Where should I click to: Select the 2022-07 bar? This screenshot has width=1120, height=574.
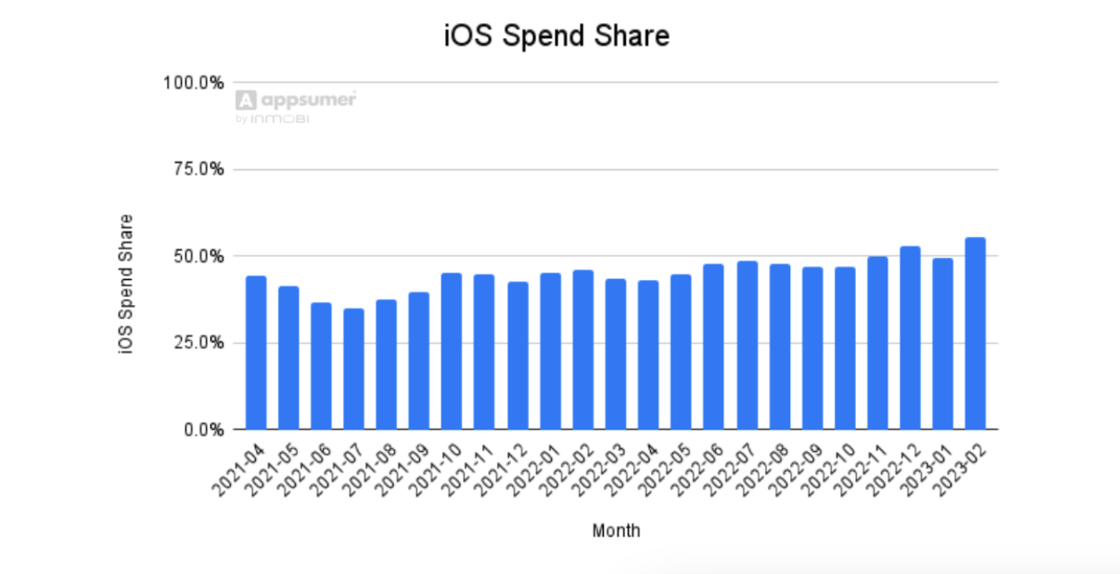pos(746,345)
